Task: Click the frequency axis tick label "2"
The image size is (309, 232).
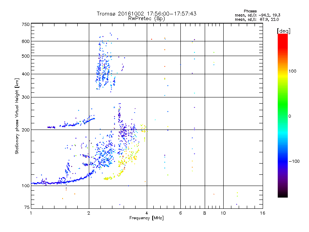Action: pyautogui.click(x=89, y=213)
